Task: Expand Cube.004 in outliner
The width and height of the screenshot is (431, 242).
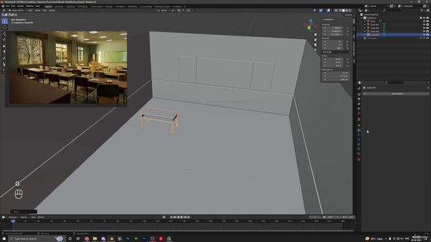Action: point(365,35)
